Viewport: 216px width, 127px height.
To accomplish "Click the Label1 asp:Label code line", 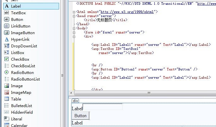I will tap(151, 45).
